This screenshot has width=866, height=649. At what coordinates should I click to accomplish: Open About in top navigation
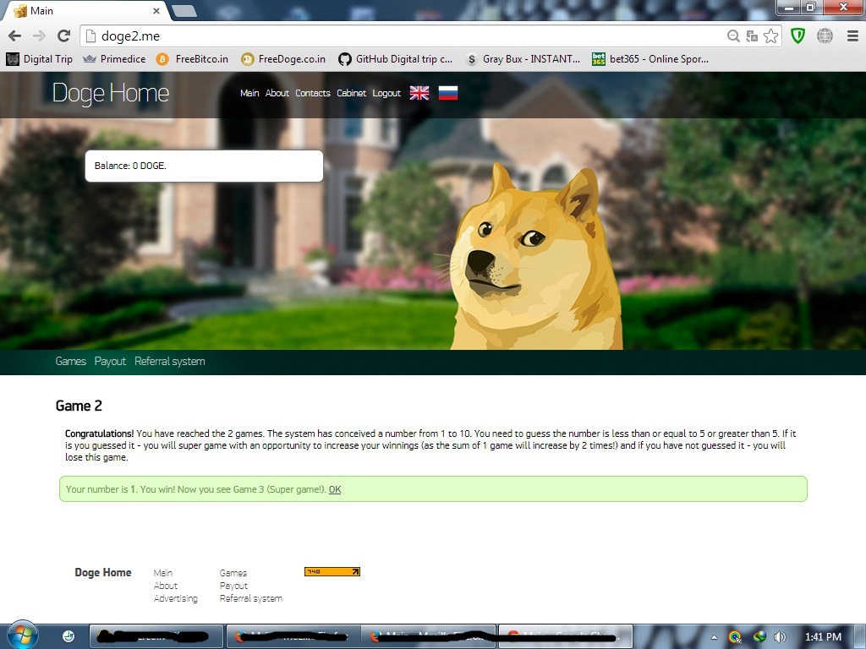[x=277, y=93]
